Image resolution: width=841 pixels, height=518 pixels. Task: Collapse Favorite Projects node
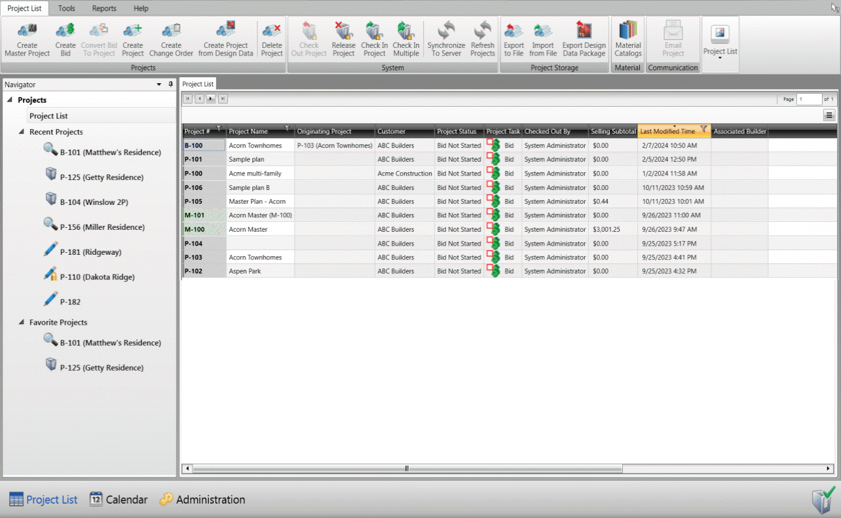(22, 322)
